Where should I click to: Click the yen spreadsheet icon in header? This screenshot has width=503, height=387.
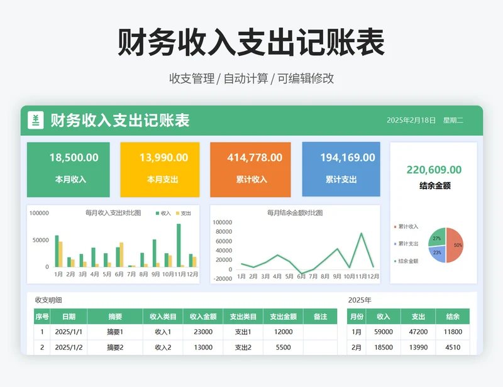pyautogui.click(x=36, y=120)
